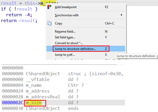The image size is (158, 112).
Task: Click the m_addressReal member name
Action: 43,97
